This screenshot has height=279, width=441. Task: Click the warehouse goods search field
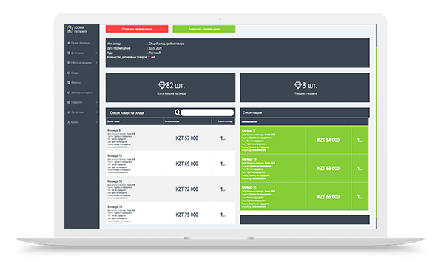pos(207,112)
